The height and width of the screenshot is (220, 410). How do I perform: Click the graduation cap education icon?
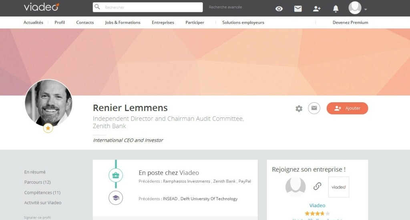point(116,198)
